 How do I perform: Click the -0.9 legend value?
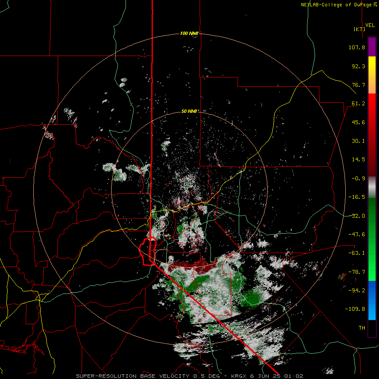click(x=358, y=179)
